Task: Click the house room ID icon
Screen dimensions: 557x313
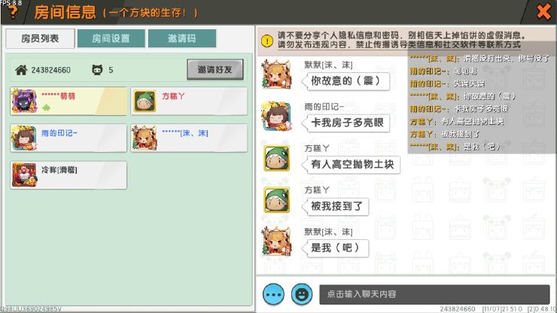Action: [x=21, y=70]
